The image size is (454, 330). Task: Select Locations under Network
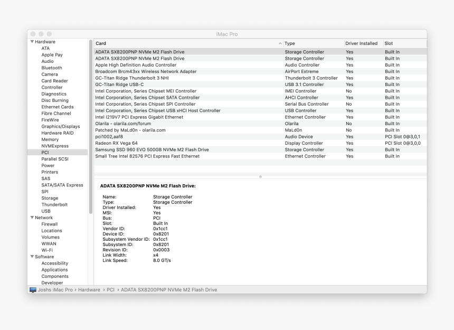point(52,231)
